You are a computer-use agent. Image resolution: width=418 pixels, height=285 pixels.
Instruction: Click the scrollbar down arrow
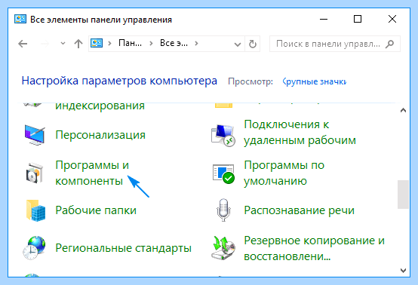click(x=403, y=271)
